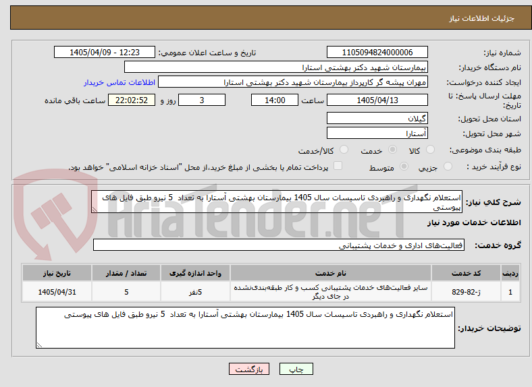Click the resize handle of general description textarea

coord(95,210)
